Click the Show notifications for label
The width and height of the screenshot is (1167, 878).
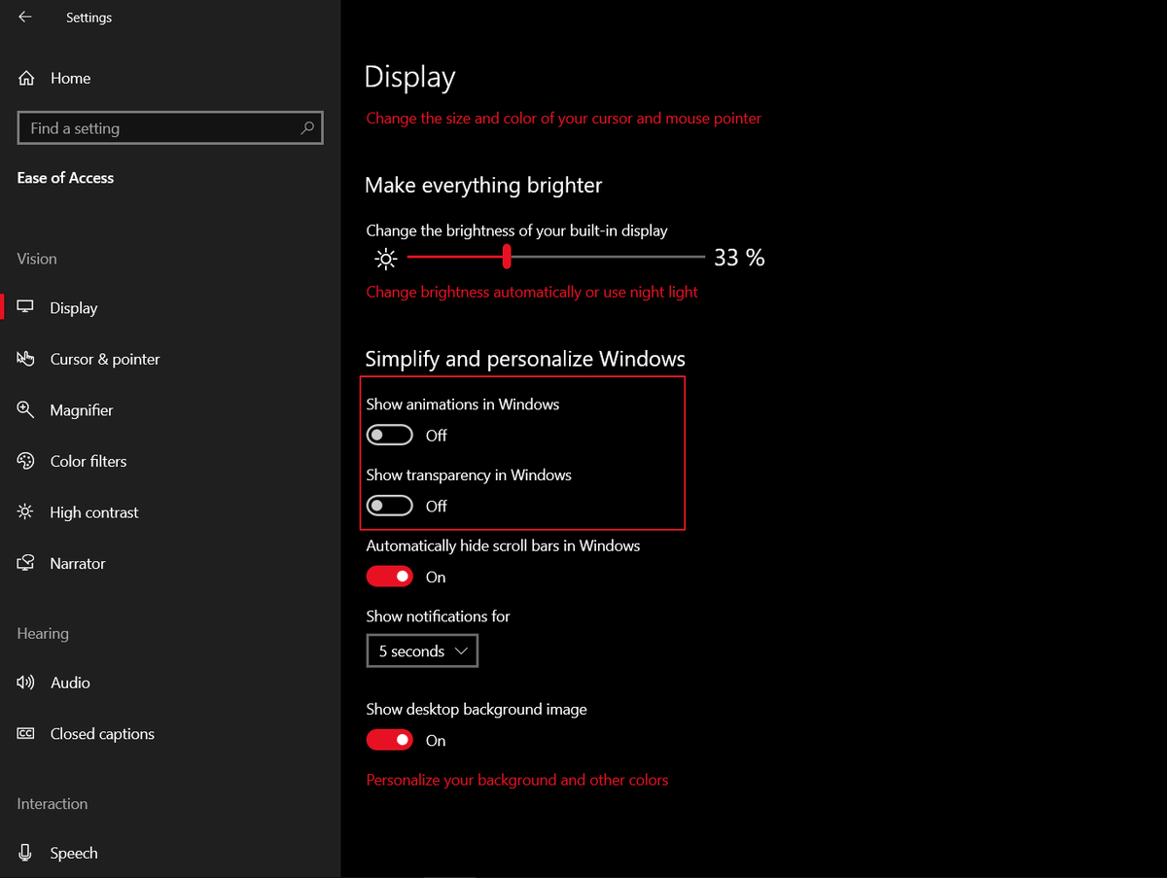pyautogui.click(x=438, y=616)
